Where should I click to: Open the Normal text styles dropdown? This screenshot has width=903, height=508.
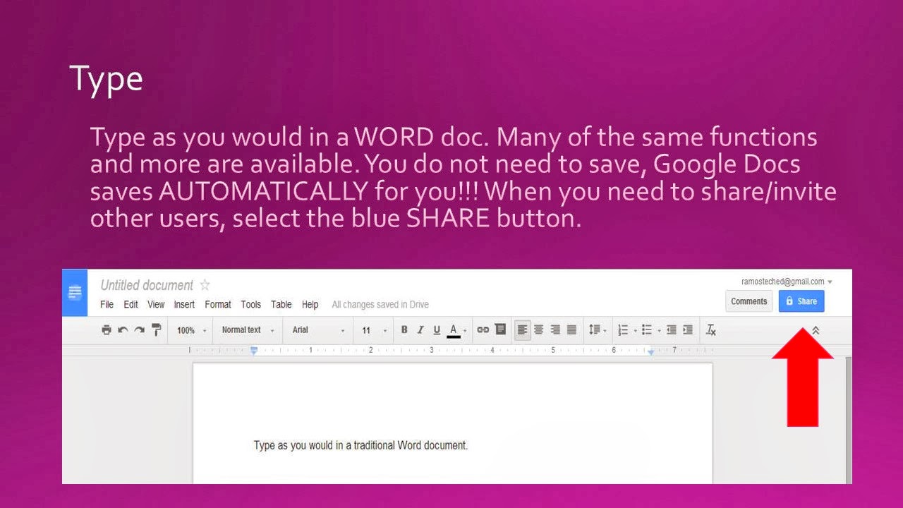[x=248, y=329]
